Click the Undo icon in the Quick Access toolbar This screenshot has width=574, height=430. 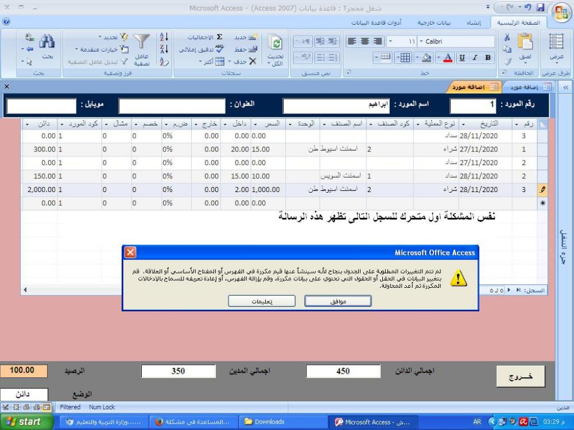pyautogui.click(x=528, y=7)
